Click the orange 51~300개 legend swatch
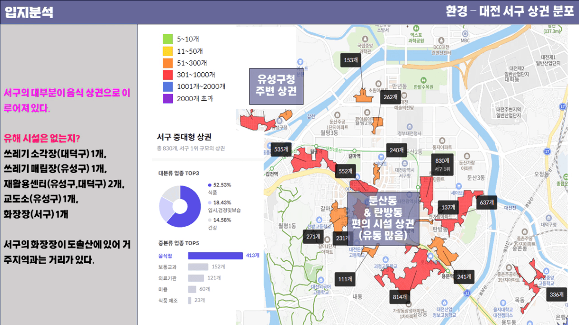579x325 pixels. pos(168,63)
